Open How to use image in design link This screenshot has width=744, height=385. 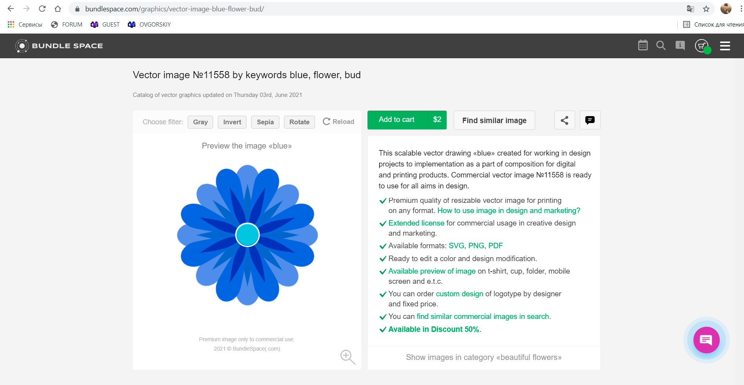click(509, 211)
